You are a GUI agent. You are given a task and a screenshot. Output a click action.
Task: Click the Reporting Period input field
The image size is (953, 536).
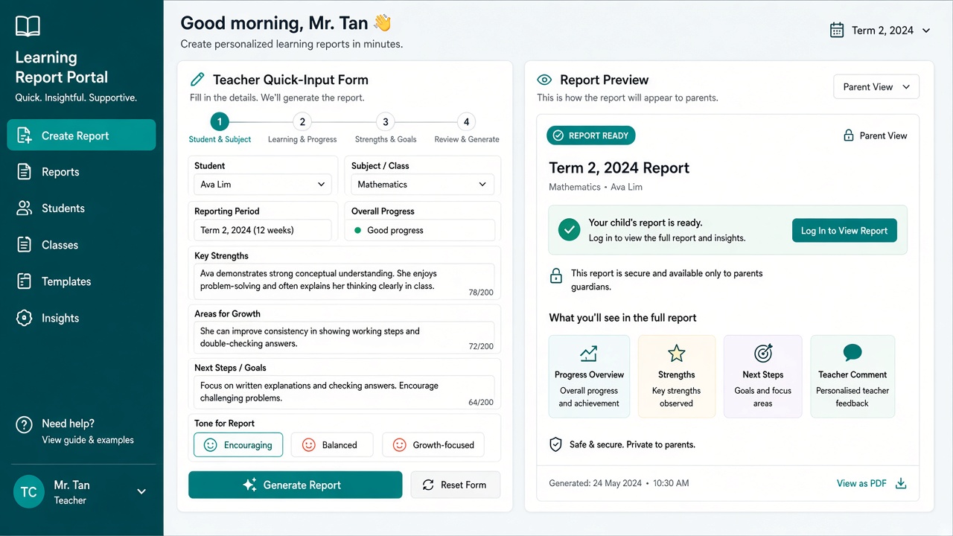[263, 230]
